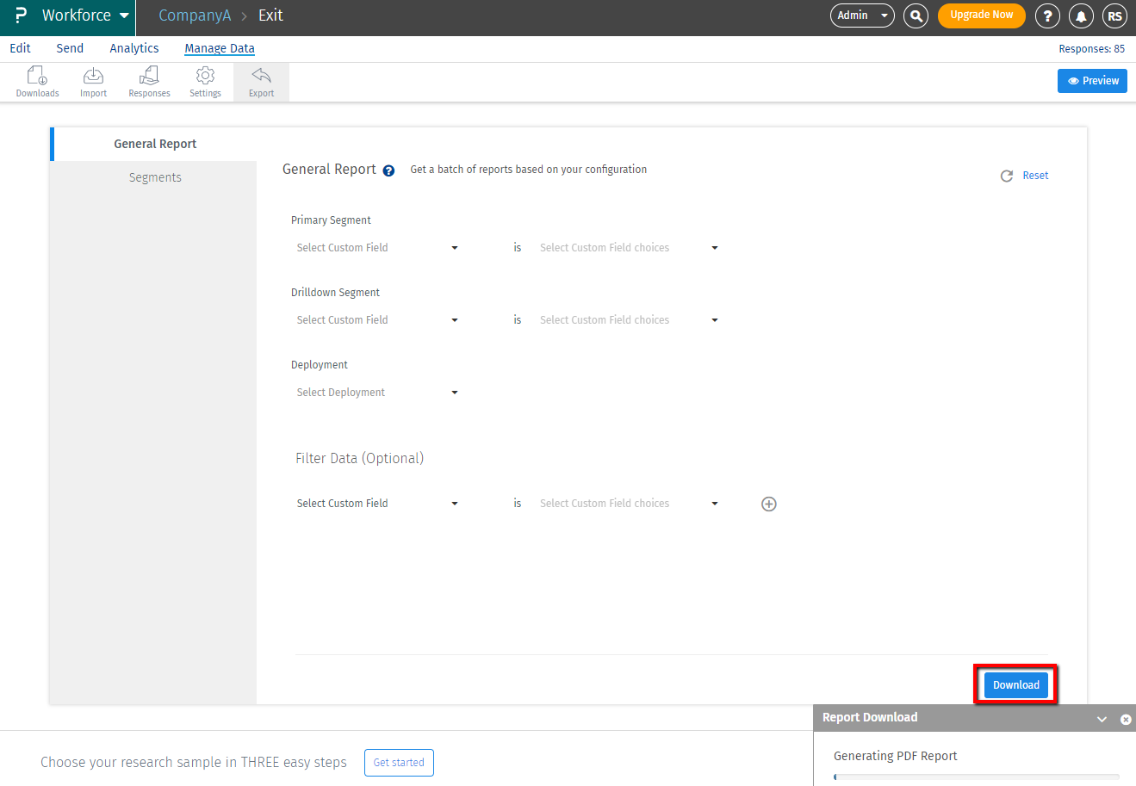The height and width of the screenshot is (786, 1136).
Task: Click the Exit breadcrumb
Action: pyautogui.click(x=270, y=15)
